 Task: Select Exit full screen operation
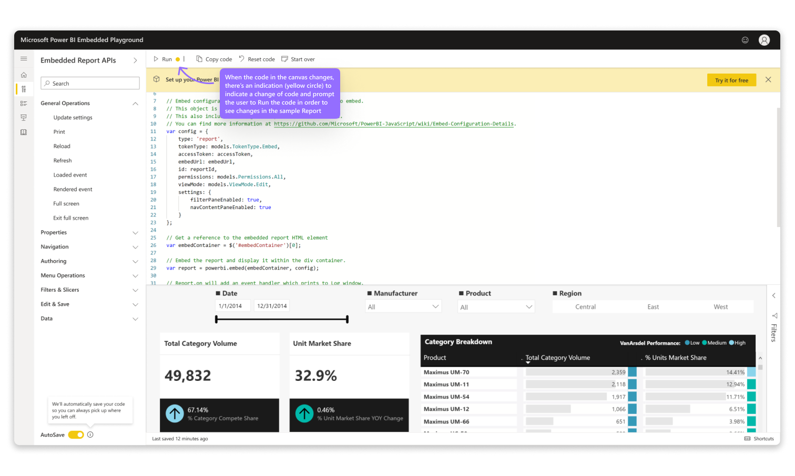tap(71, 218)
